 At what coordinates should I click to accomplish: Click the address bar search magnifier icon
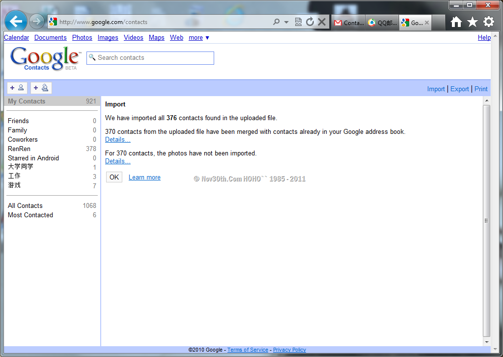pos(276,22)
